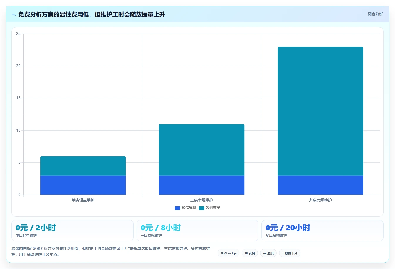Click the y-axis value 20
Image resolution: width=395 pixels, height=269 pixels.
click(x=18, y=66)
